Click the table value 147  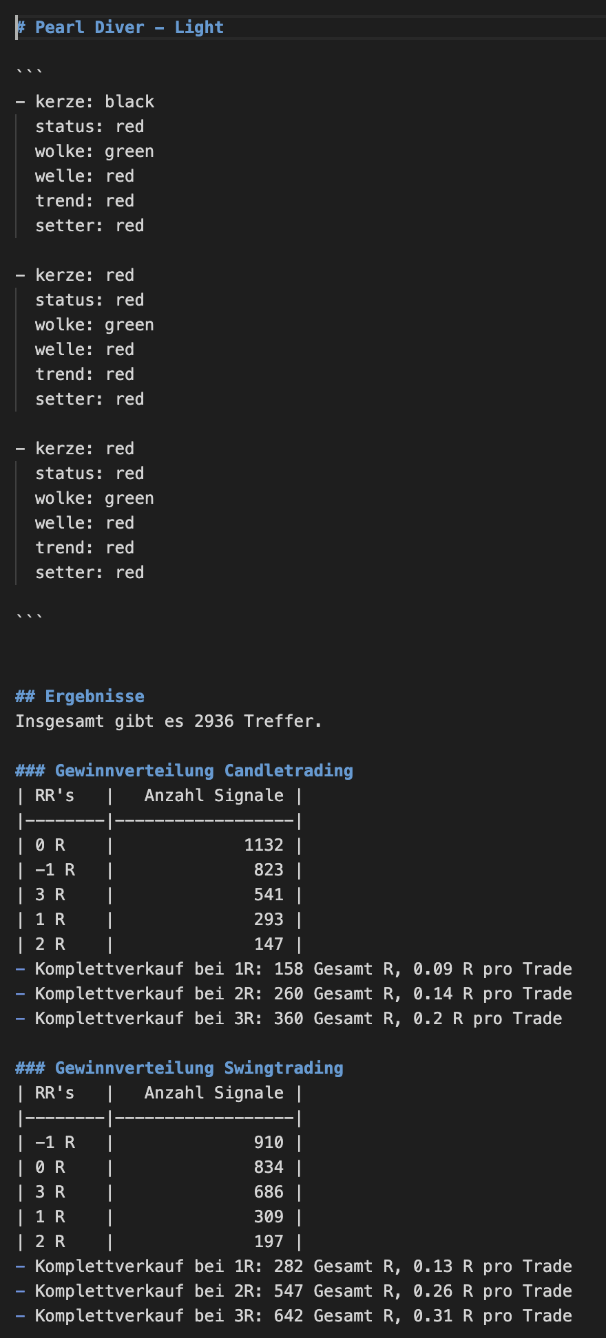(269, 944)
